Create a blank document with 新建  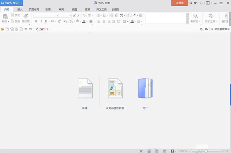click(85, 94)
